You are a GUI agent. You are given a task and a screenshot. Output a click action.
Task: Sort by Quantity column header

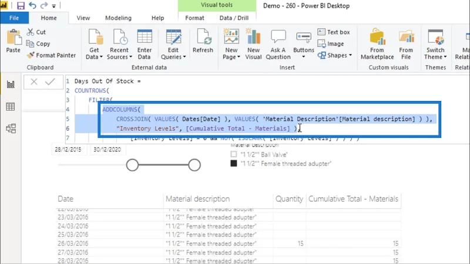click(x=289, y=199)
